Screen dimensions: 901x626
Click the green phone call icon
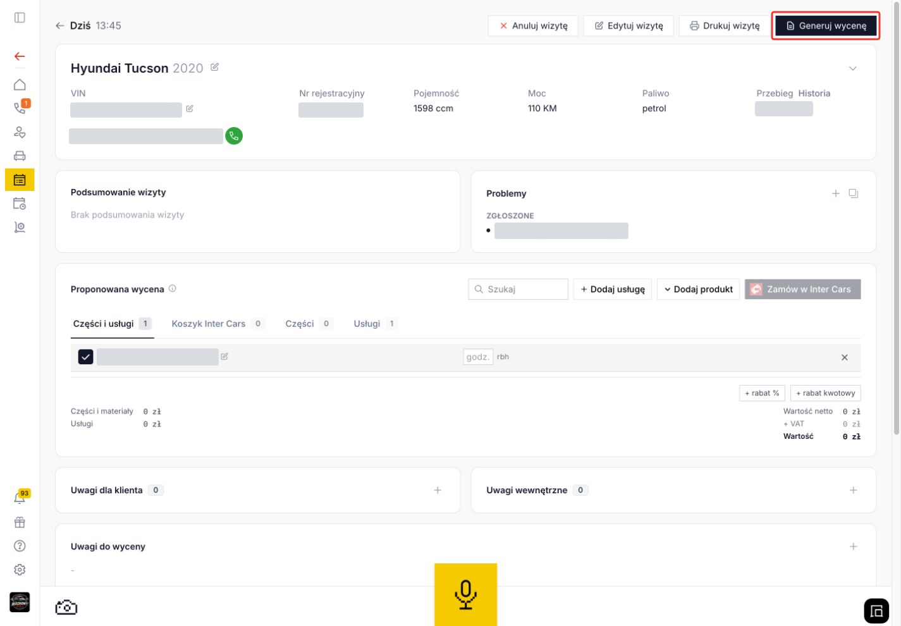click(234, 136)
